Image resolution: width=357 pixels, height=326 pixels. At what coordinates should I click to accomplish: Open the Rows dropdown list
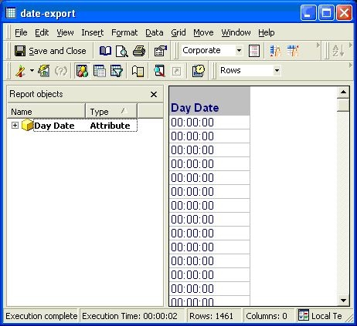(277, 70)
